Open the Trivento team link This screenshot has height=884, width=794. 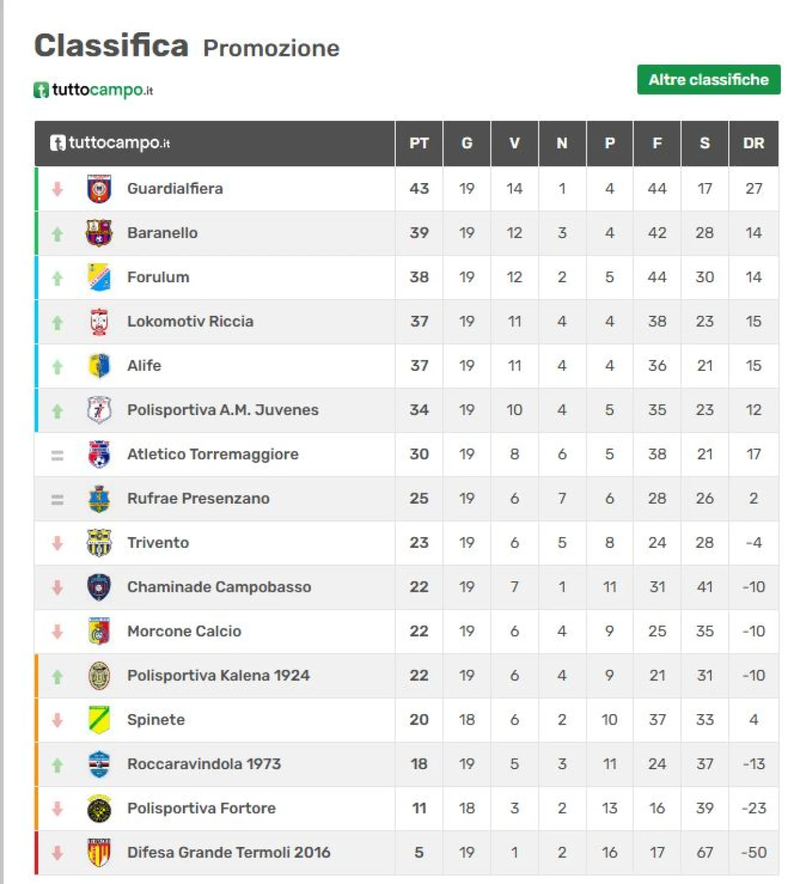[158, 543]
